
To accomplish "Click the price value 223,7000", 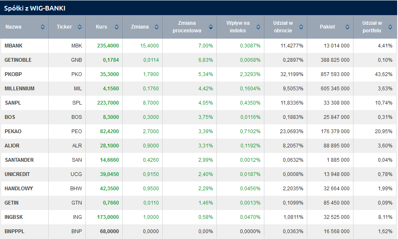I will coord(108,103).
